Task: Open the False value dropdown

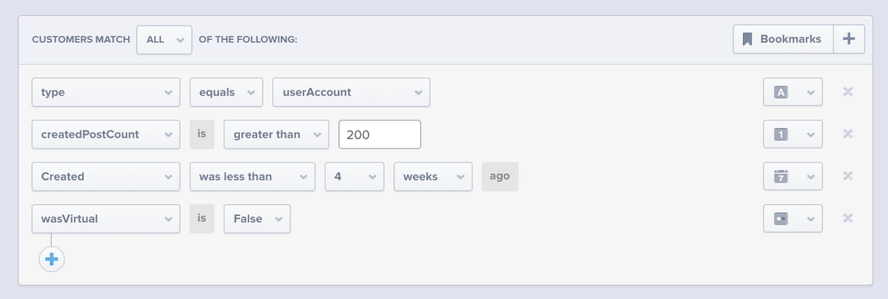Action: [x=257, y=218]
